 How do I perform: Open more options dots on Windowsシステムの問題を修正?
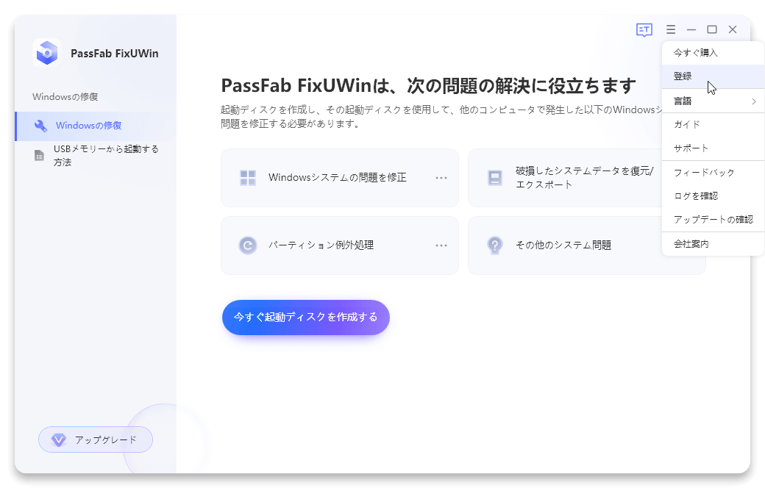click(441, 178)
